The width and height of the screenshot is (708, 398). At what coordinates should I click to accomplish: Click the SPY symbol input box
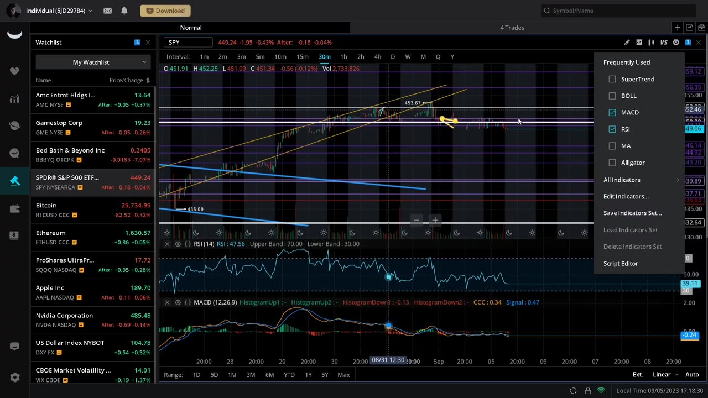[x=189, y=43]
